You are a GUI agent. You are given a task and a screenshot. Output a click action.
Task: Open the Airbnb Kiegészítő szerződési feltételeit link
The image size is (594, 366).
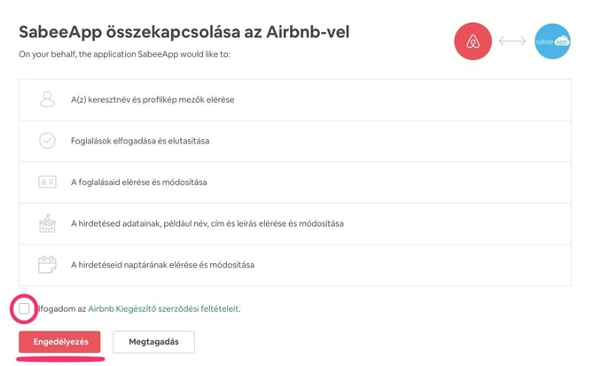click(164, 309)
